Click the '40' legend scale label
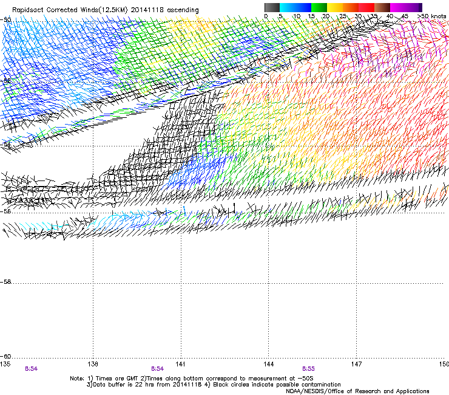This screenshot has height=395, width=449. coord(390,16)
